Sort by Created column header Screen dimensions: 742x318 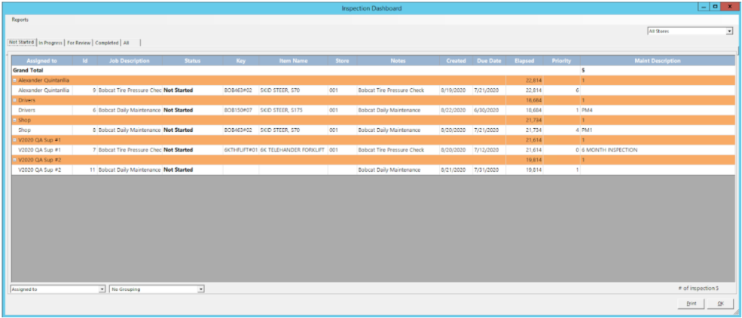pyautogui.click(x=456, y=61)
